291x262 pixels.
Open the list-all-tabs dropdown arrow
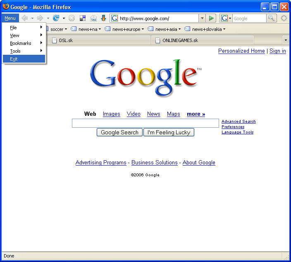(x=286, y=40)
